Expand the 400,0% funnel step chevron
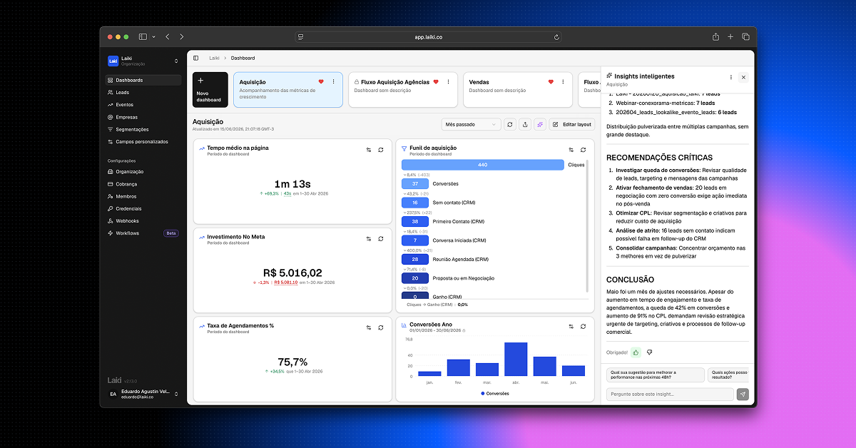 [404, 250]
